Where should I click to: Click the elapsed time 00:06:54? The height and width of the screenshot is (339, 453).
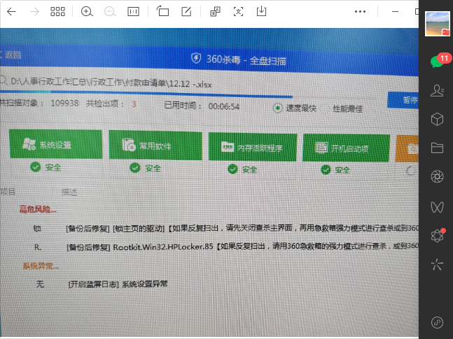click(224, 106)
